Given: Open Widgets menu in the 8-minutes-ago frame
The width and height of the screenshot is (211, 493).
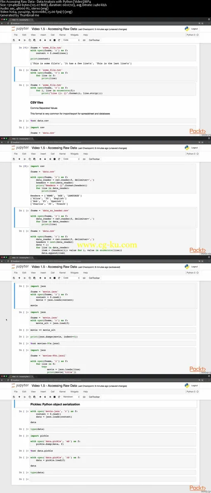Looking at the screenshot, I should pyautogui.click(x=74, y=273).
